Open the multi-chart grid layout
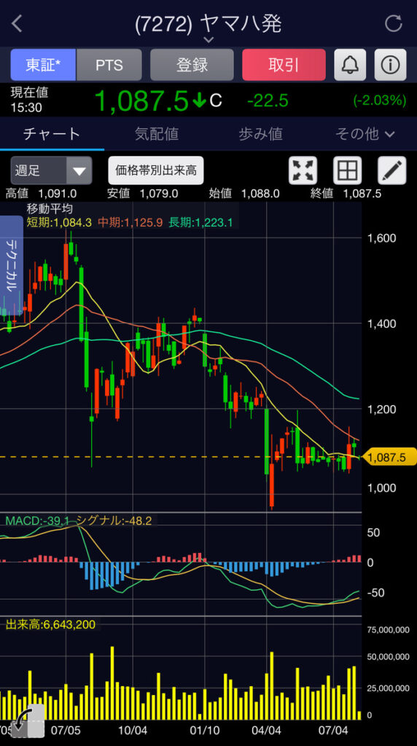417x746 pixels. 347,170
